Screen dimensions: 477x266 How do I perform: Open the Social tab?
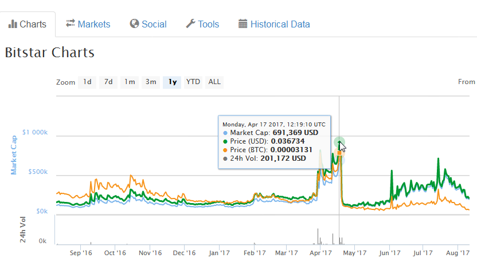coord(148,24)
